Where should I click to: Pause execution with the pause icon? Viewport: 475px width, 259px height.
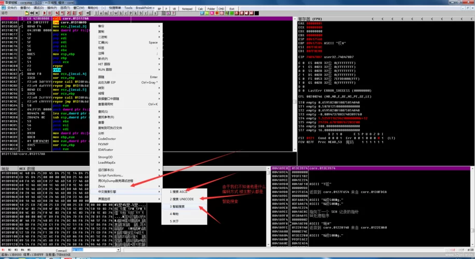click(50, 13)
